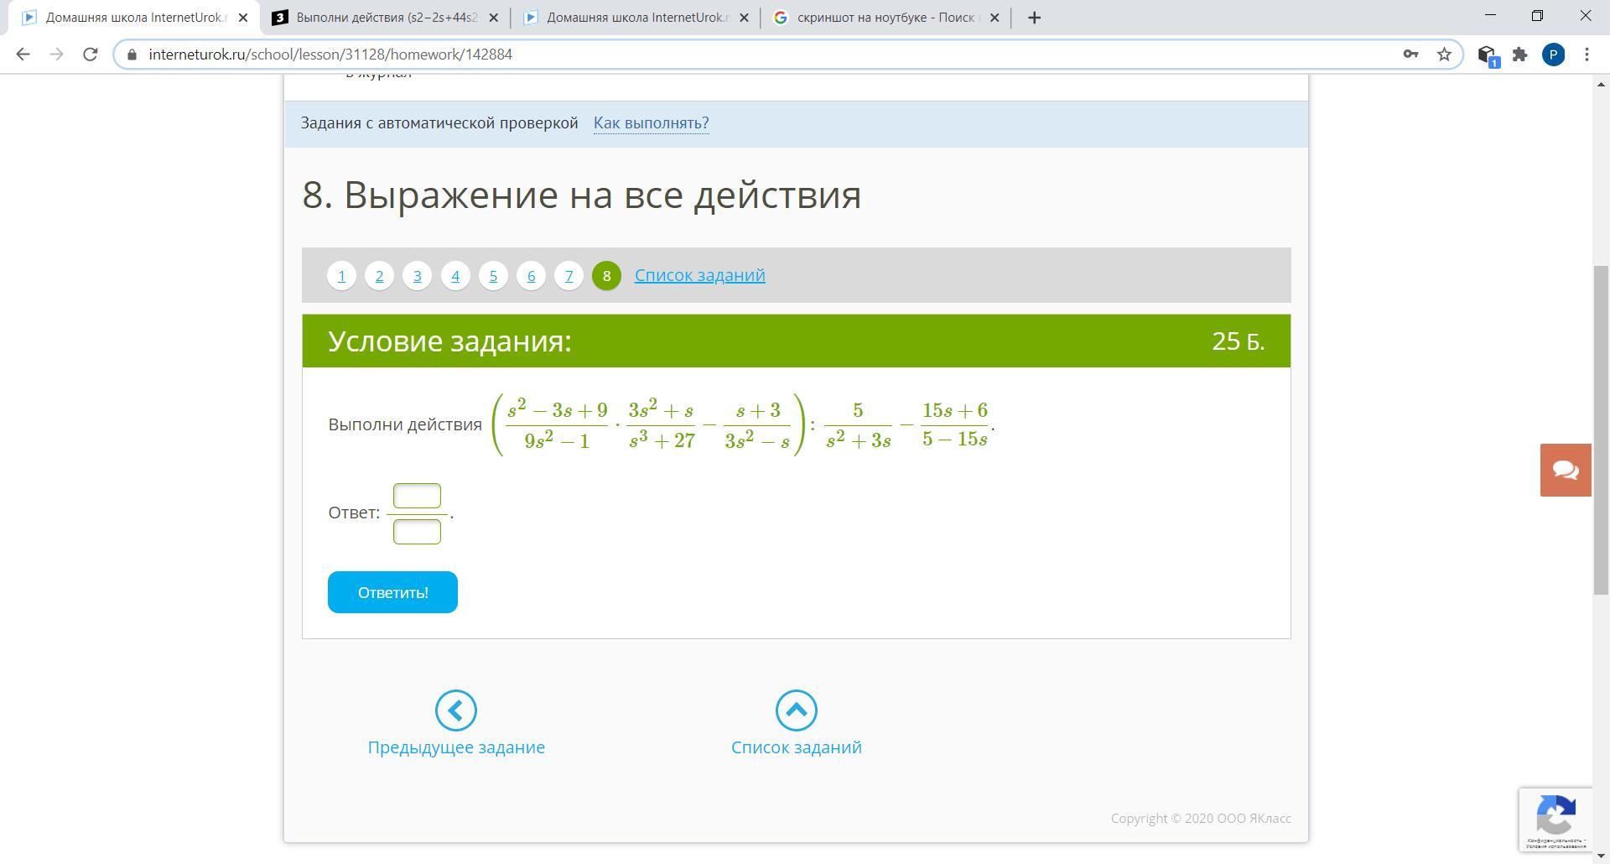Open the extensions puzzle icon
The image size is (1610, 864).
click(x=1519, y=55)
